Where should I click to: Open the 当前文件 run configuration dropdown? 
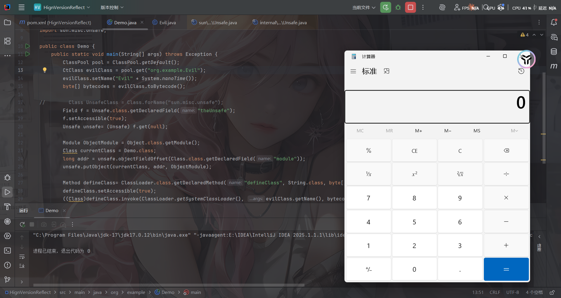pos(363,8)
